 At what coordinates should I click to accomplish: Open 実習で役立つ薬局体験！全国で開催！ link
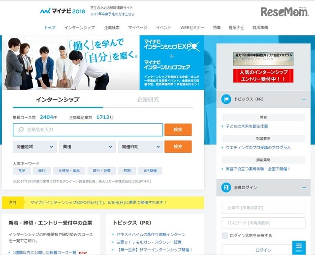(258, 169)
